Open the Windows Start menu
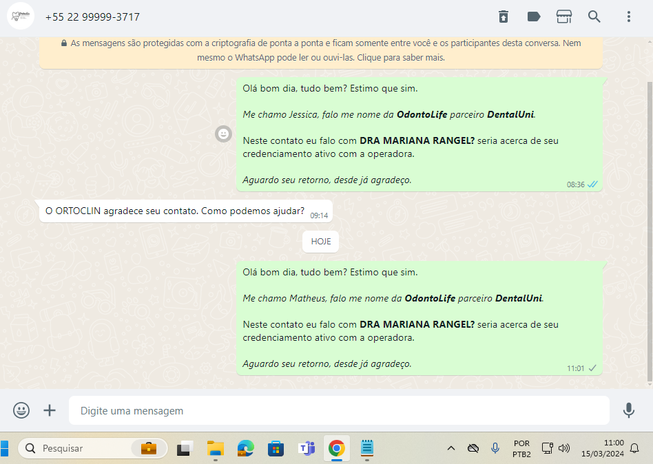Screen dimensions: 653x464 (4, 448)
